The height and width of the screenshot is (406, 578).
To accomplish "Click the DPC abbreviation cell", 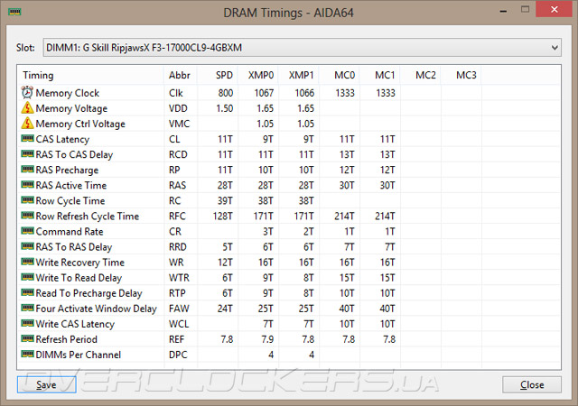I will coord(178,355).
